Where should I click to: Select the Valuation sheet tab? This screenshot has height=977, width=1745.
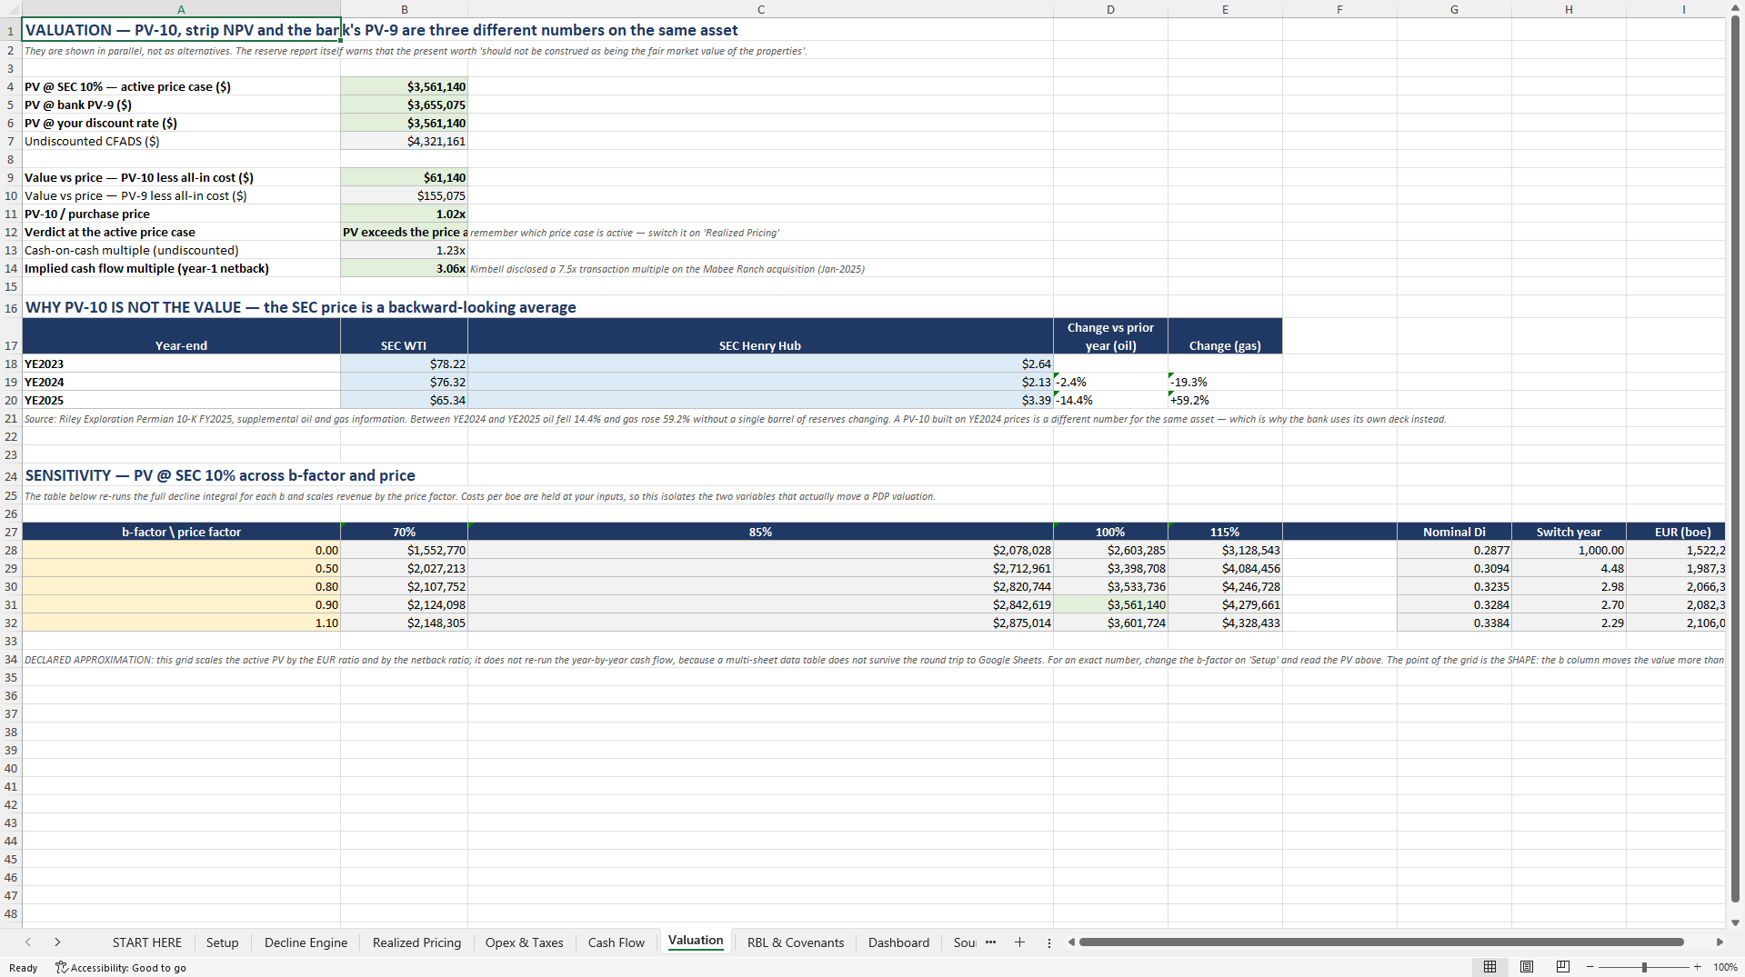(696, 941)
